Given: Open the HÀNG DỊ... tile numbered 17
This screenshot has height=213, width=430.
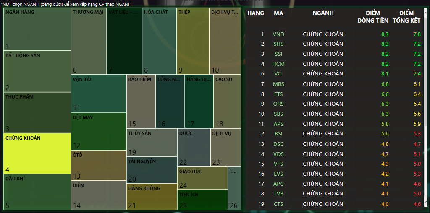Looking at the screenshot, I should tap(199, 101).
